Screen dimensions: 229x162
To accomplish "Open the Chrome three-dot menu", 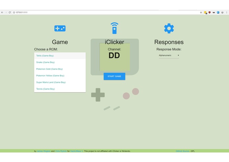I will [227, 12].
